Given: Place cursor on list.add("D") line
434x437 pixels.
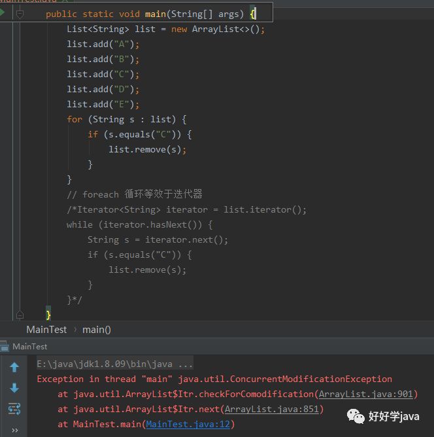Looking at the screenshot, I should 103,89.
